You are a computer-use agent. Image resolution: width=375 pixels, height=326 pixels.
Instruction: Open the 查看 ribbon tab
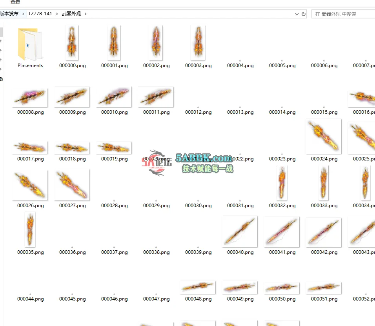15,2
